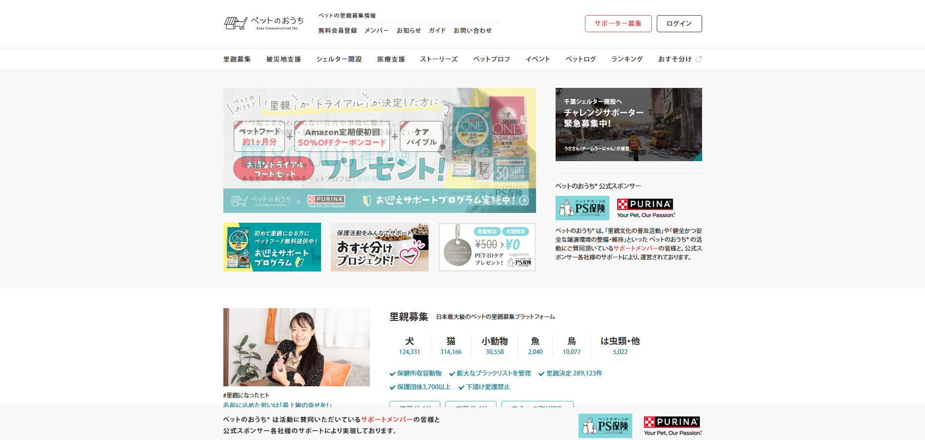Go to the ランキング navigation tab
Screen dimensions: 925x440
[627, 59]
